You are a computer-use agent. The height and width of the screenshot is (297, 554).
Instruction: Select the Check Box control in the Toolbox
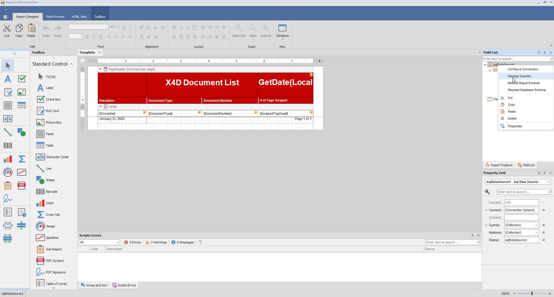53,100
